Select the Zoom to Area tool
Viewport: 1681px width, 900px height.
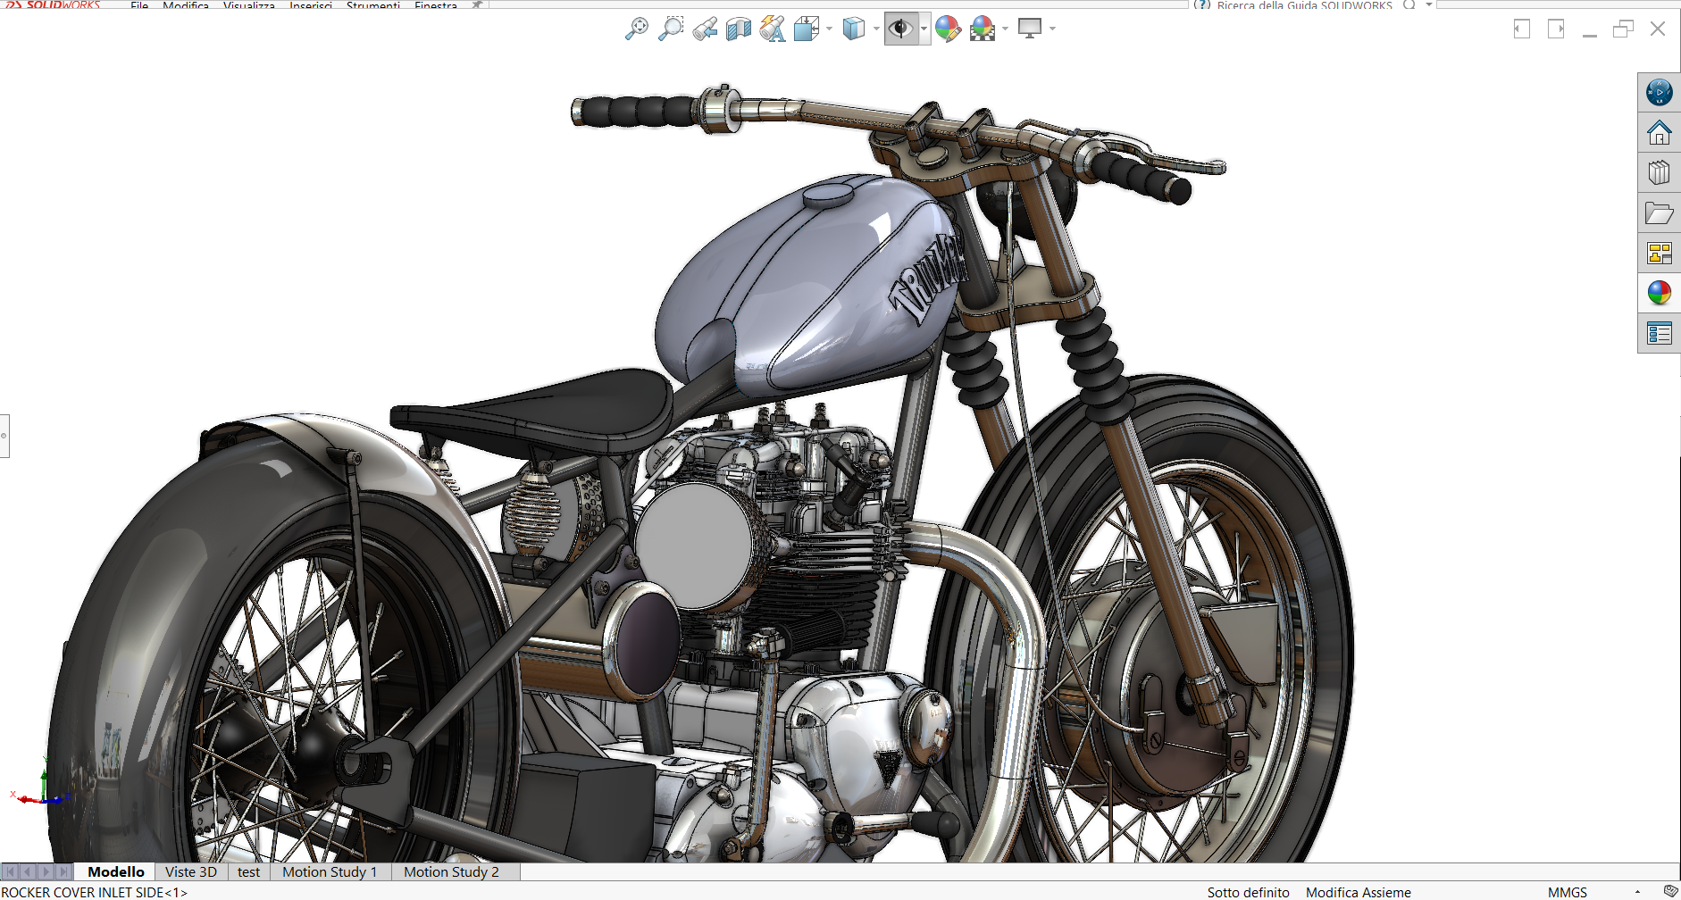(x=670, y=29)
